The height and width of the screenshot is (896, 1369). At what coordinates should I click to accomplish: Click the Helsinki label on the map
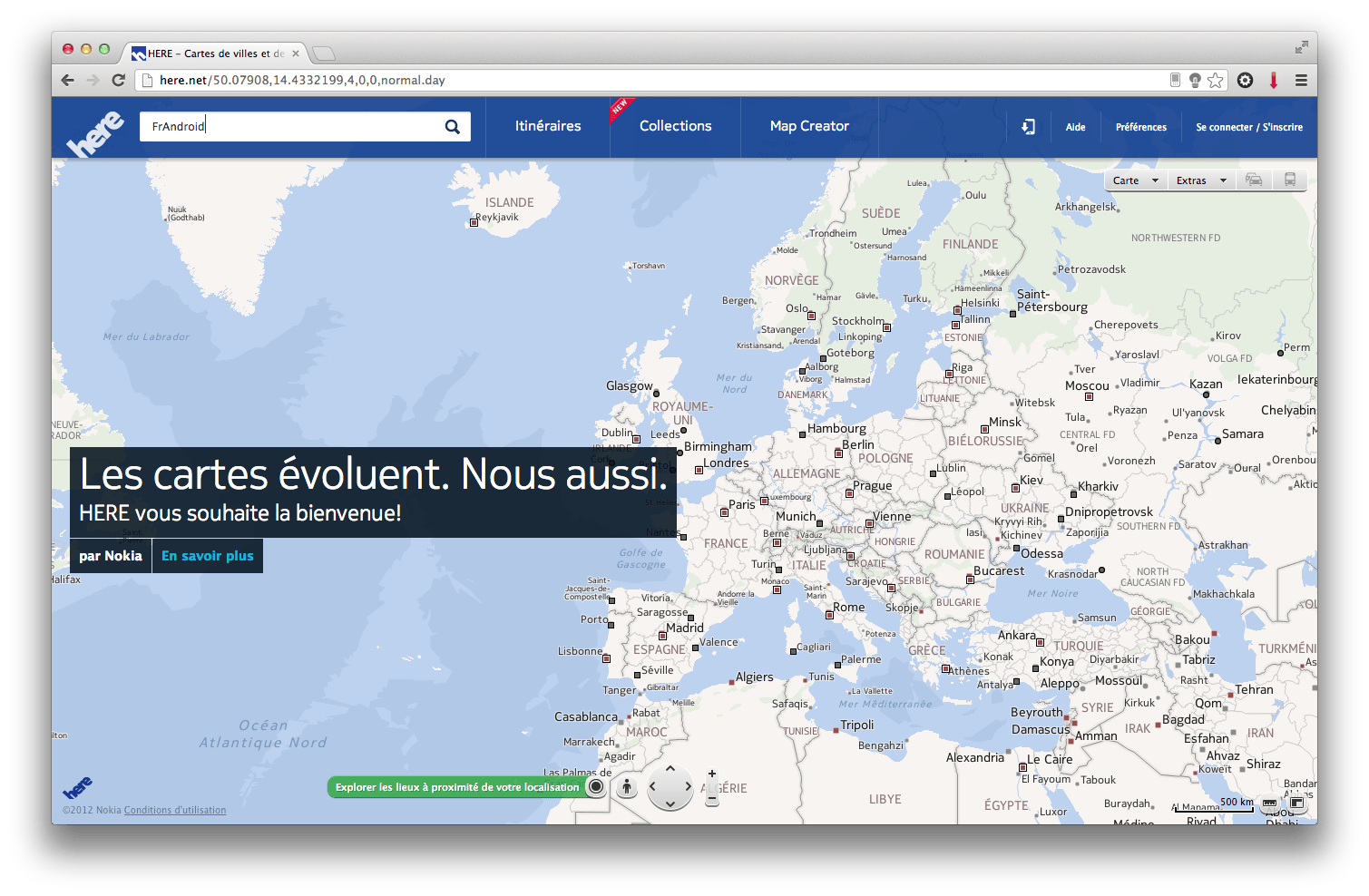[x=980, y=303]
